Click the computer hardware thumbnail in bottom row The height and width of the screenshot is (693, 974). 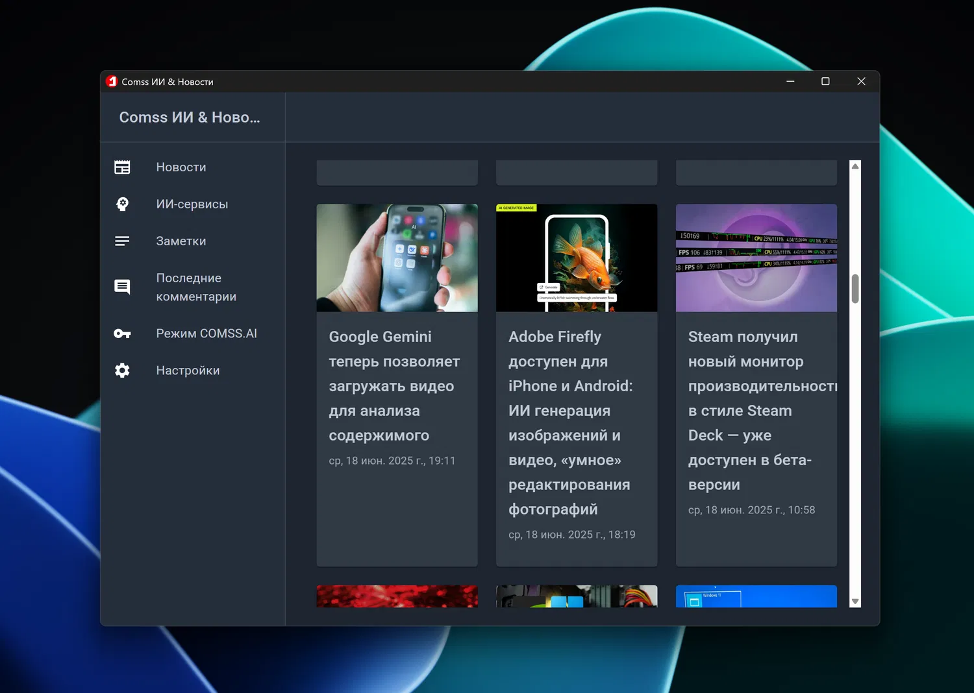point(577,596)
